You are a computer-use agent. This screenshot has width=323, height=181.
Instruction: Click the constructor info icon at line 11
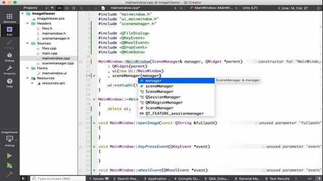coord(81,61)
